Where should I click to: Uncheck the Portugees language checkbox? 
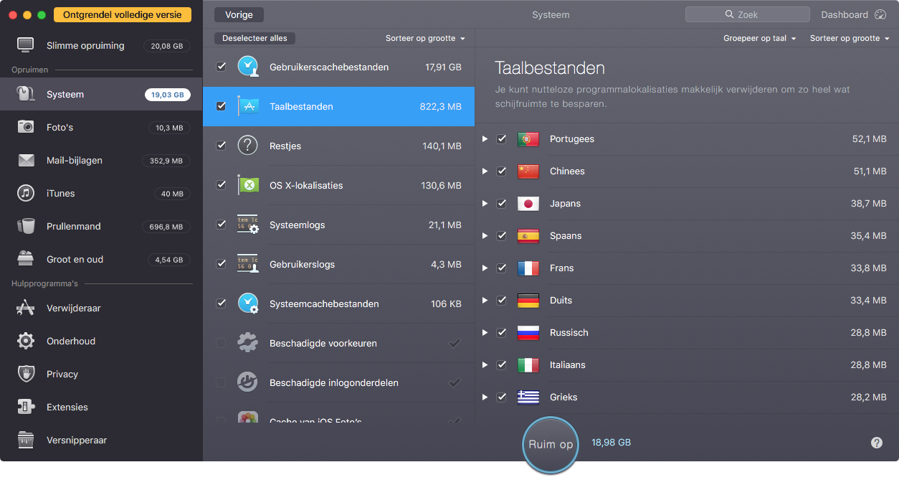pos(502,139)
